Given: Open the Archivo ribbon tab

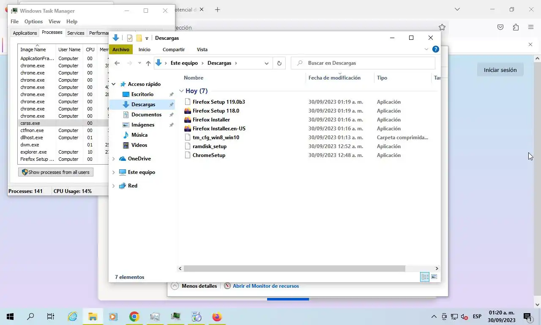Looking at the screenshot, I should pos(120,50).
